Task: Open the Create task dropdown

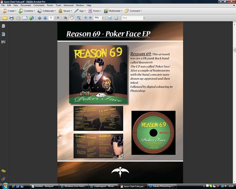Action: [9, 11]
